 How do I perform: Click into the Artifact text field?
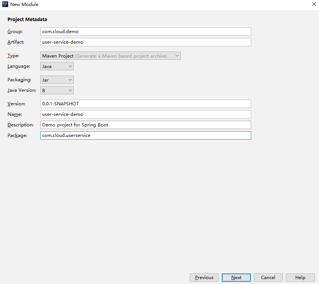click(x=145, y=42)
